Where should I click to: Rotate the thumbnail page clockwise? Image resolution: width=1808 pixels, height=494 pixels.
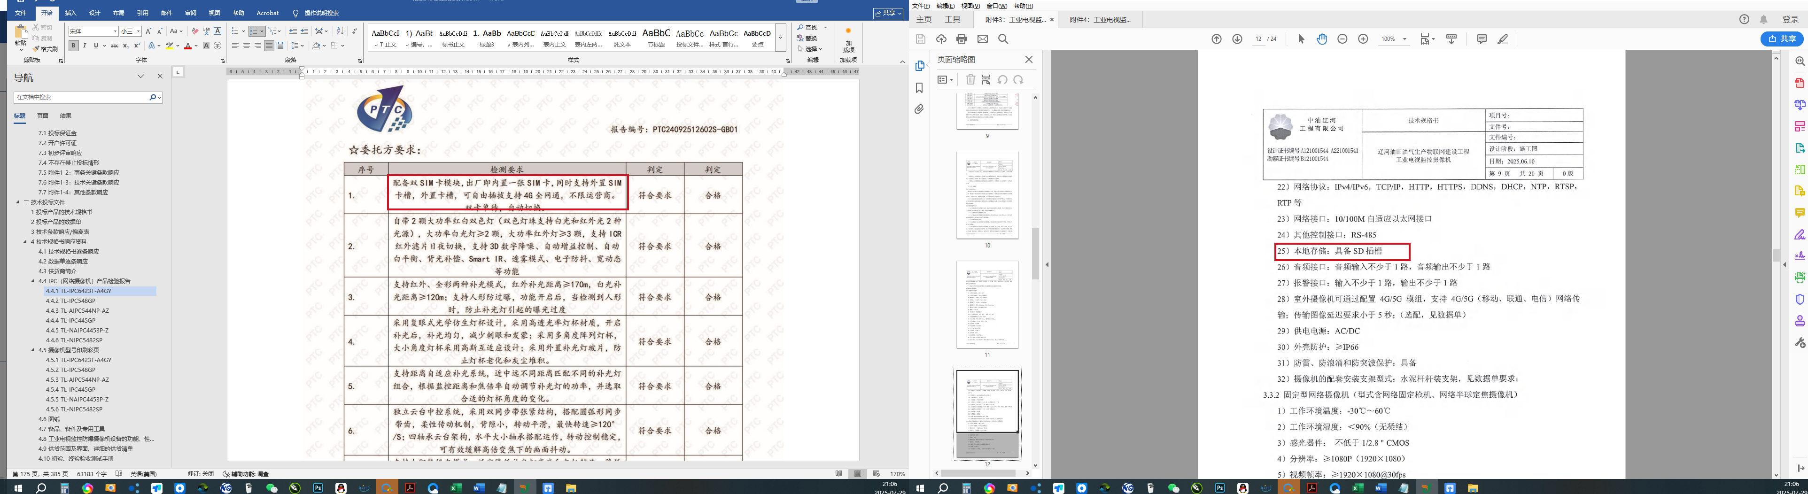[x=1018, y=80]
